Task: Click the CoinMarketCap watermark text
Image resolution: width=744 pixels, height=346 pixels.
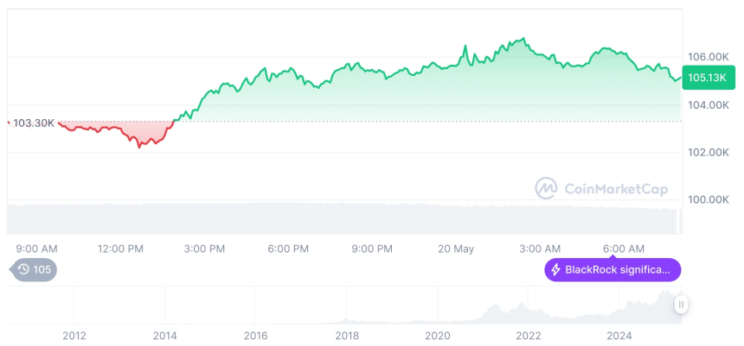Action: (615, 188)
